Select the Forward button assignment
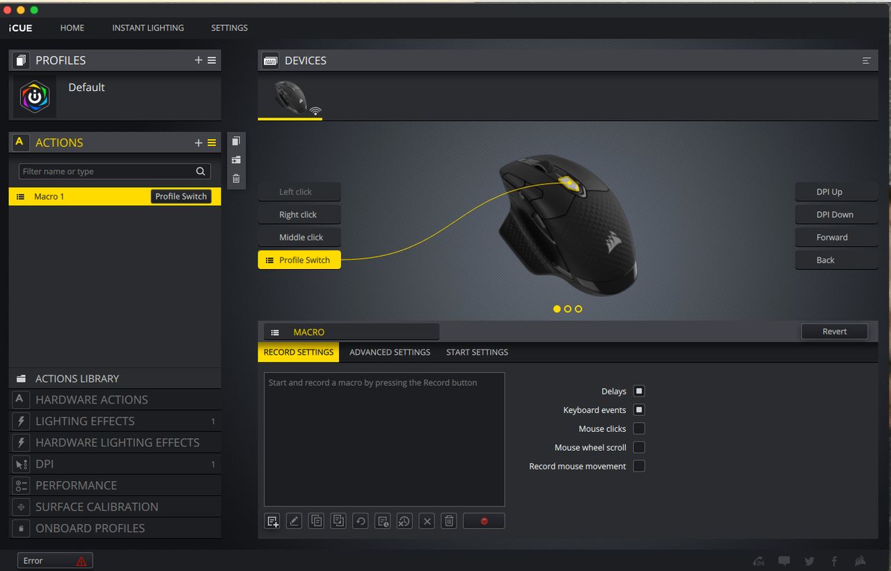Screen dimensions: 891x571 tap(837, 237)
